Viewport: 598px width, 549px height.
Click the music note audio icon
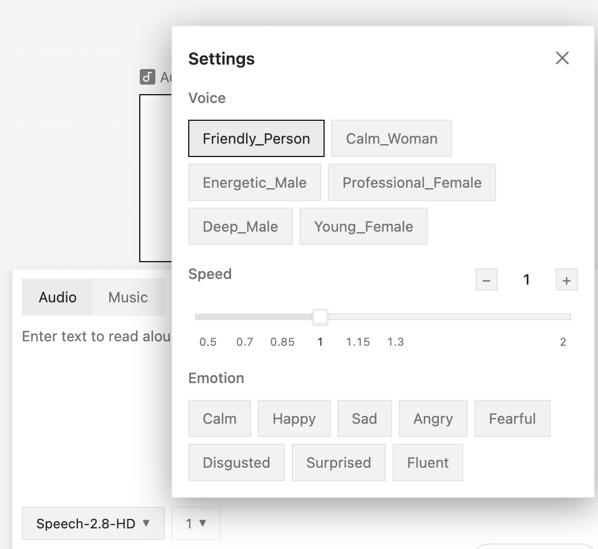click(148, 77)
